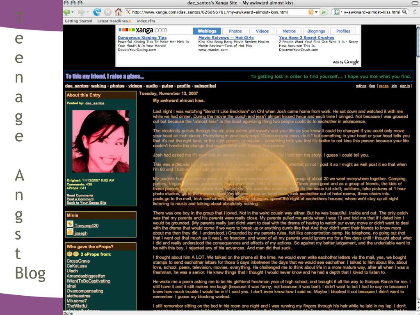Open Amandasbiggestfan's profile link
Viewport: 420px width, 315px height.
point(86,276)
